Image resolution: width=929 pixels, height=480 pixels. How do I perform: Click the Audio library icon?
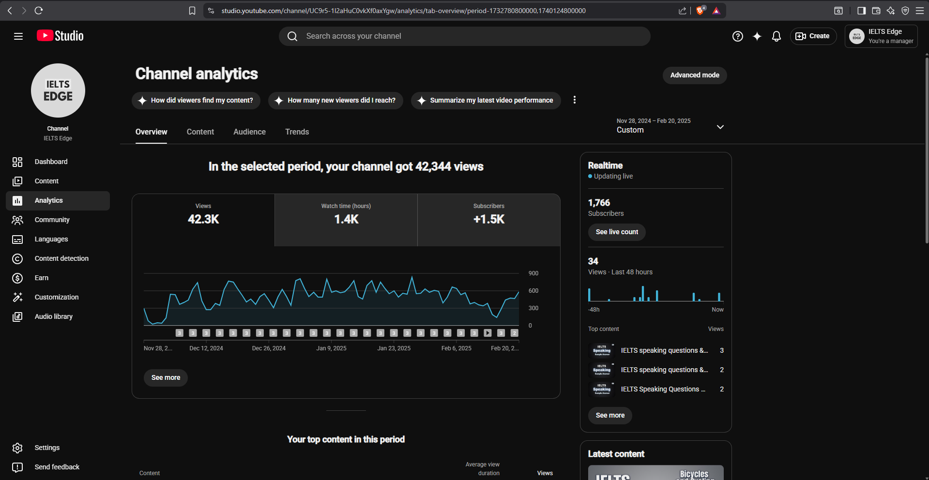[17, 316]
